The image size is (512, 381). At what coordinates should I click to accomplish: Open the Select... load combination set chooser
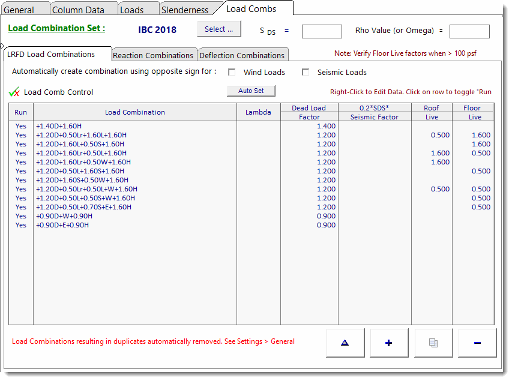[x=218, y=29]
